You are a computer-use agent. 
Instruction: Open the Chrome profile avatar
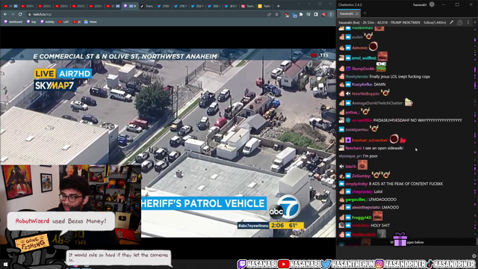coord(323,14)
